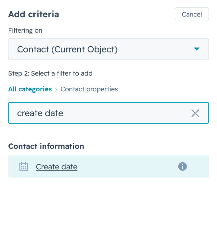The image size is (217, 245).
Task: Click the calendar icon next to Create date
Action: click(x=24, y=167)
